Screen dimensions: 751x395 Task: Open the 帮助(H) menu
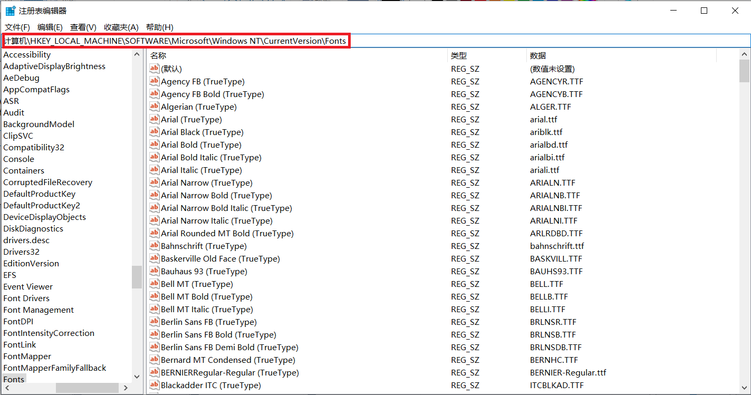(160, 27)
